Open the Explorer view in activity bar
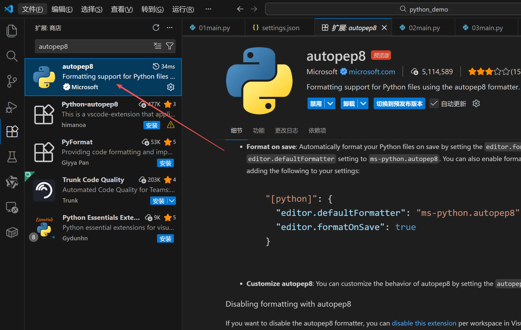 click(x=12, y=31)
